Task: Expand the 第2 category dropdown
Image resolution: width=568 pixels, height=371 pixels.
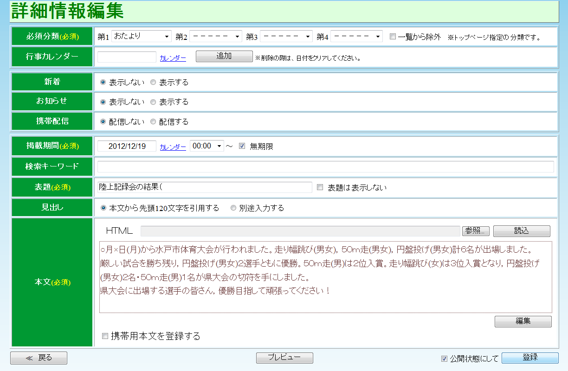Action: point(216,36)
